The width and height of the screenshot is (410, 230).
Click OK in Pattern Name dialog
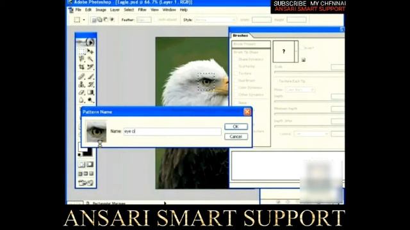point(236,126)
